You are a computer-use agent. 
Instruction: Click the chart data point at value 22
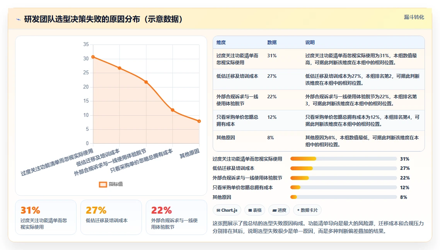[146, 82]
